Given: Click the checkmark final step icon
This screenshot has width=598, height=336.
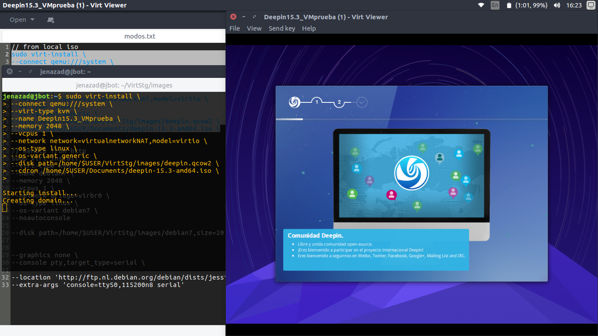Looking at the screenshot, I should 362,102.
